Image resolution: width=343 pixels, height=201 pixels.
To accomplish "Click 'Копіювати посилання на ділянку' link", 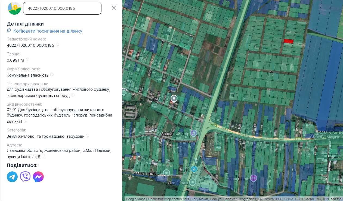I will coord(48,31).
